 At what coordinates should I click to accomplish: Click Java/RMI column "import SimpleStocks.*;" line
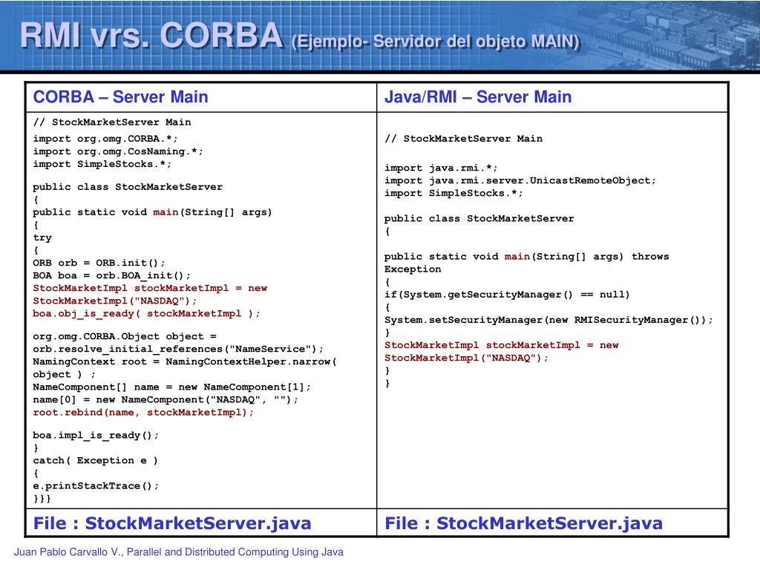point(453,194)
